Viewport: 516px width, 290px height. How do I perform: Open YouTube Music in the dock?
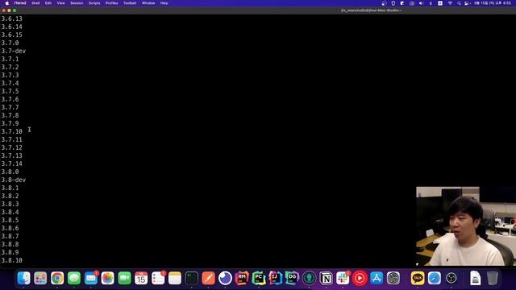click(x=360, y=278)
